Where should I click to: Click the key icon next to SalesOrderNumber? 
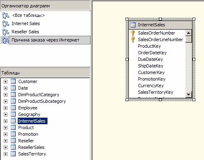point(133,33)
